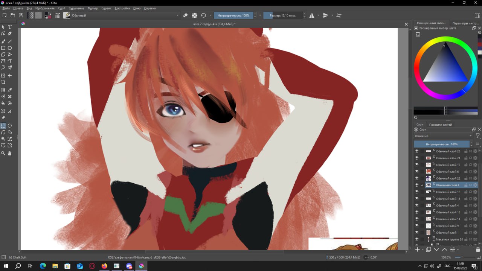Create a new document from toolbar
Viewport: 482px width, 271px height.
click(x=5, y=15)
